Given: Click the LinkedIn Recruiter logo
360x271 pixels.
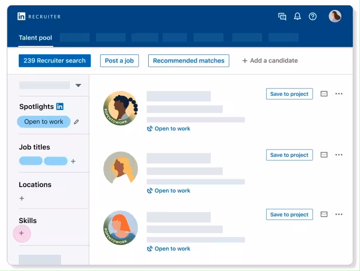Looking at the screenshot, I should (x=39, y=17).
